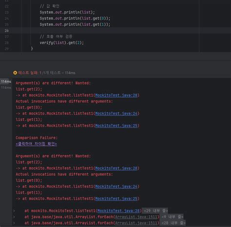This screenshot has height=227, width=231.
Task: Expand chevron beside listTest1 stack frame
Action: 14,211
